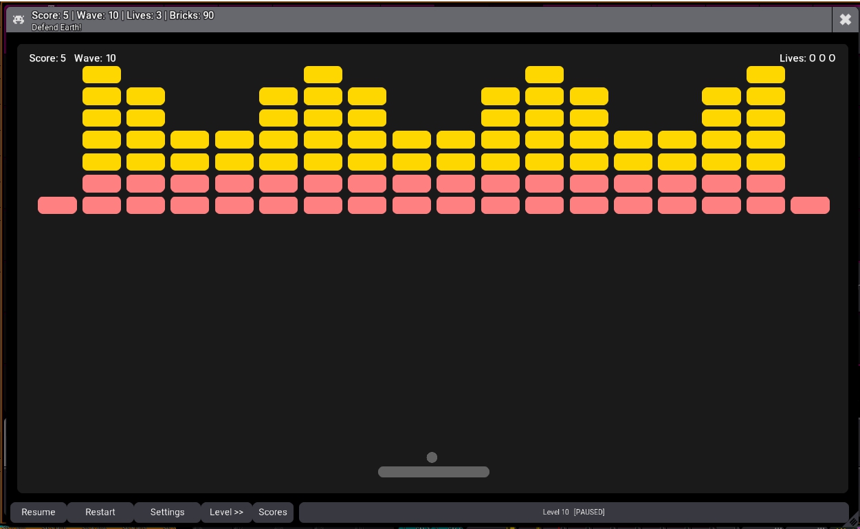Click the Level 10 [PAUSED] status bar
Image resolution: width=860 pixels, height=529 pixels.
pos(573,512)
